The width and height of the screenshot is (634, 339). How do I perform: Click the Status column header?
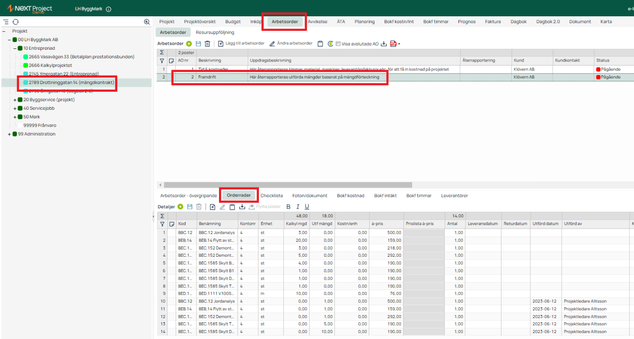614,61
